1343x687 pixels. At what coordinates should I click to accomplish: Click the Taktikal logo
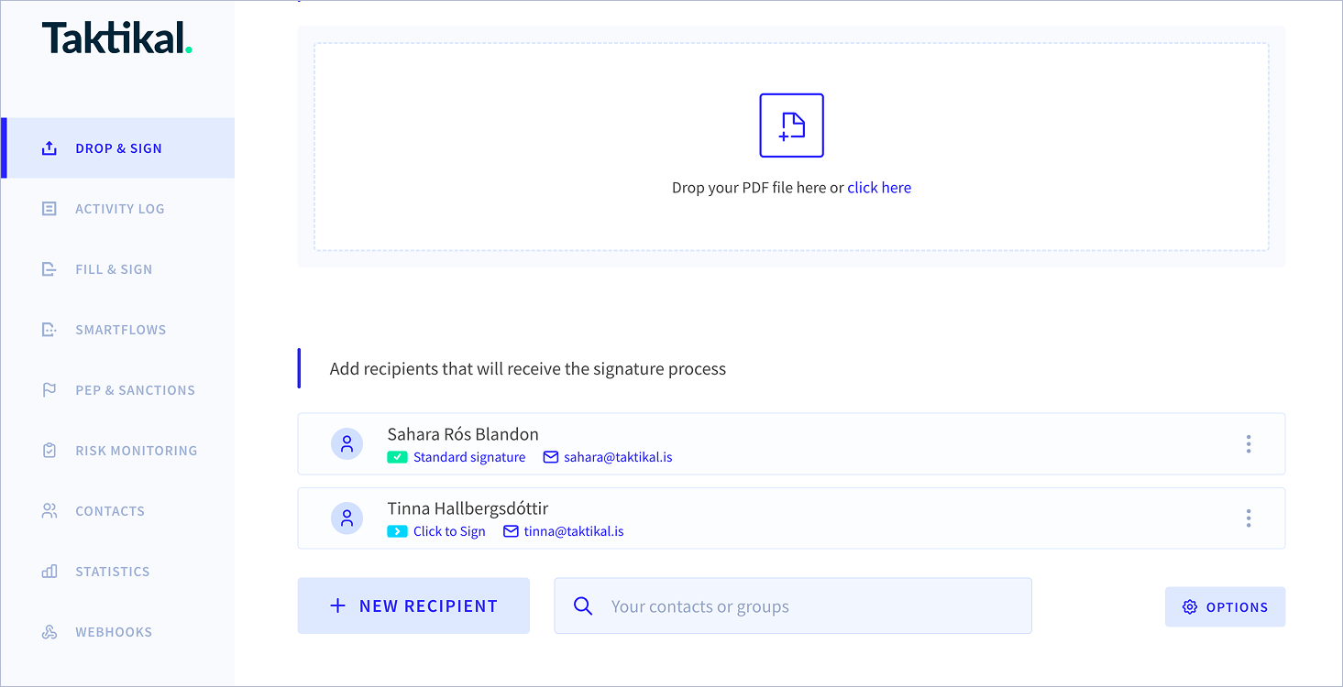(x=117, y=38)
